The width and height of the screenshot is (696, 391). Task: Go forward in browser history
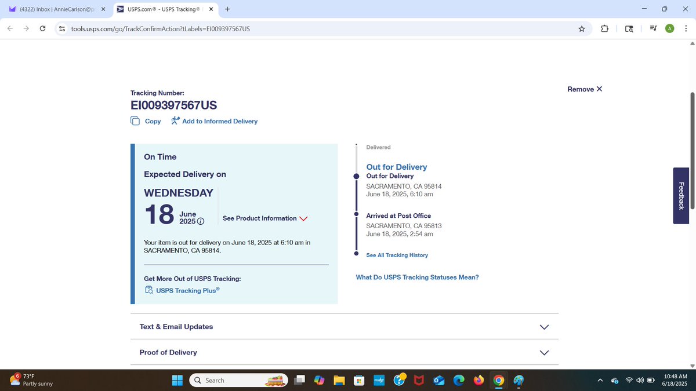pos(27,29)
